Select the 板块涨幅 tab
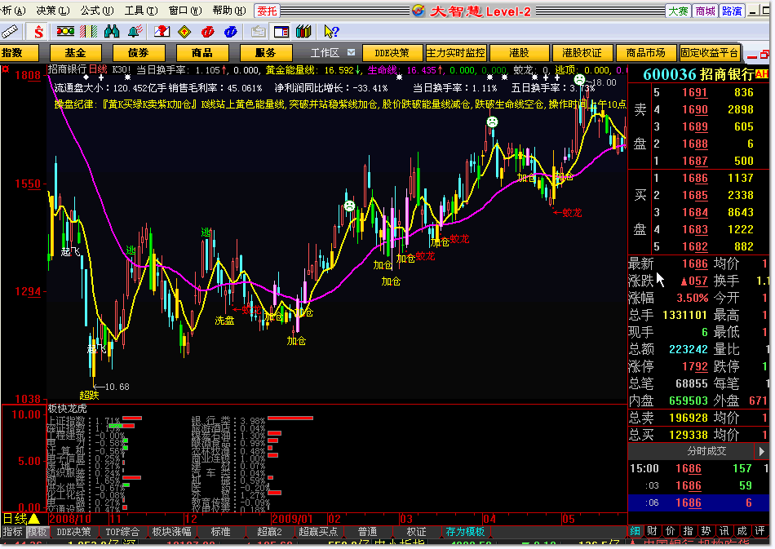Viewport: 775px width, 549px height. pyautogui.click(x=171, y=532)
